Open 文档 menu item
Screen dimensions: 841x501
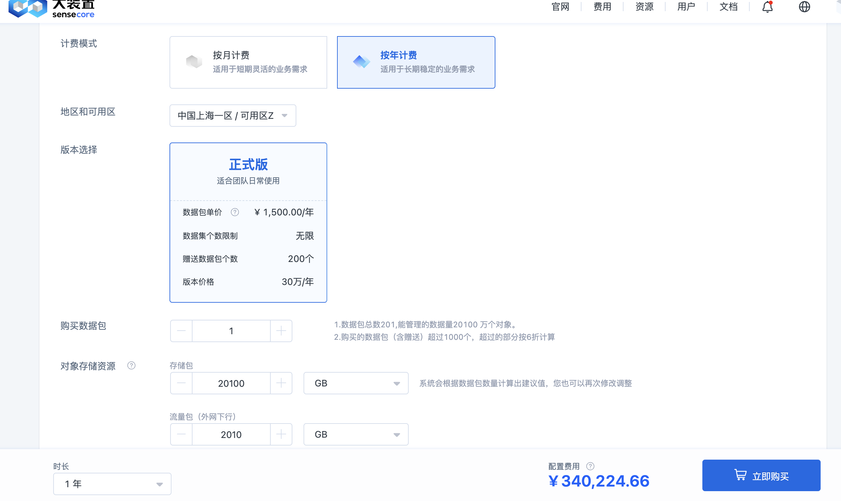(x=728, y=7)
